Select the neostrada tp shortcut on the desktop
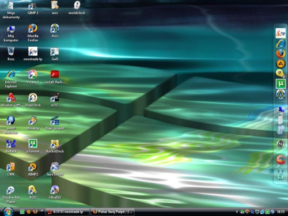The height and width of the screenshot is (216, 288). click(33, 54)
